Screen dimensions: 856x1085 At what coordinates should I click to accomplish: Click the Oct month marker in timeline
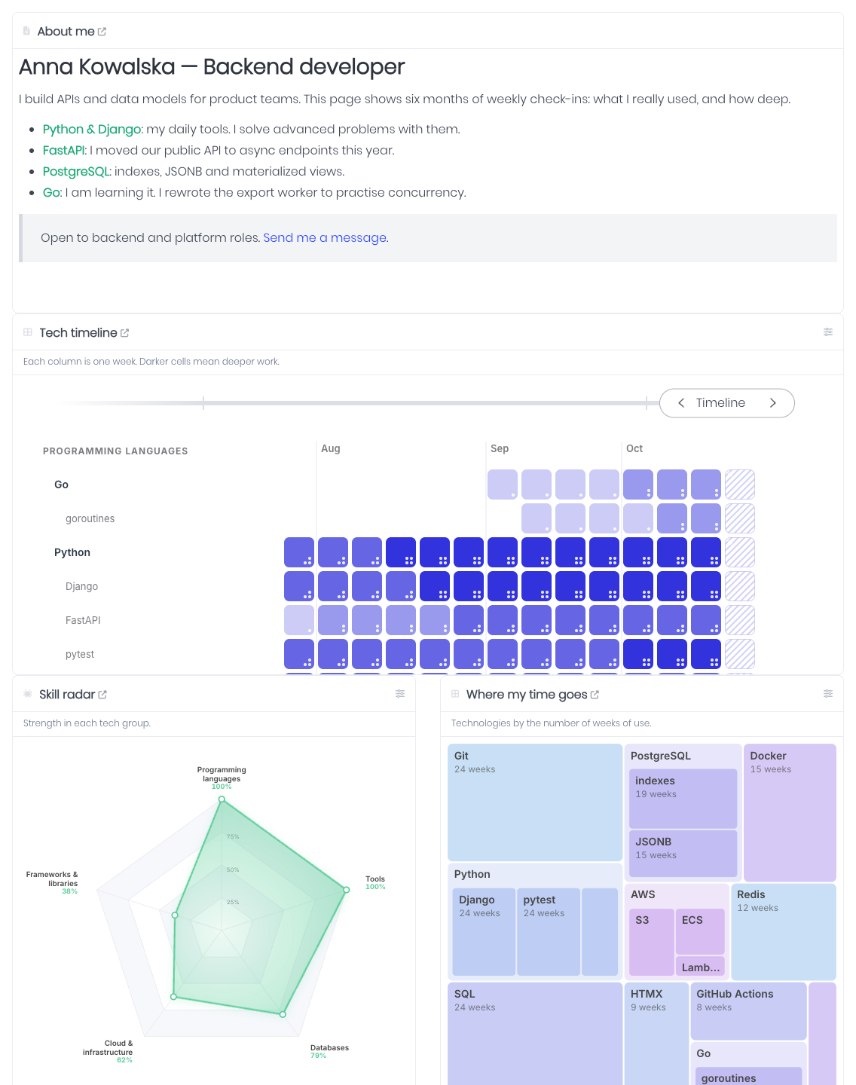(634, 448)
